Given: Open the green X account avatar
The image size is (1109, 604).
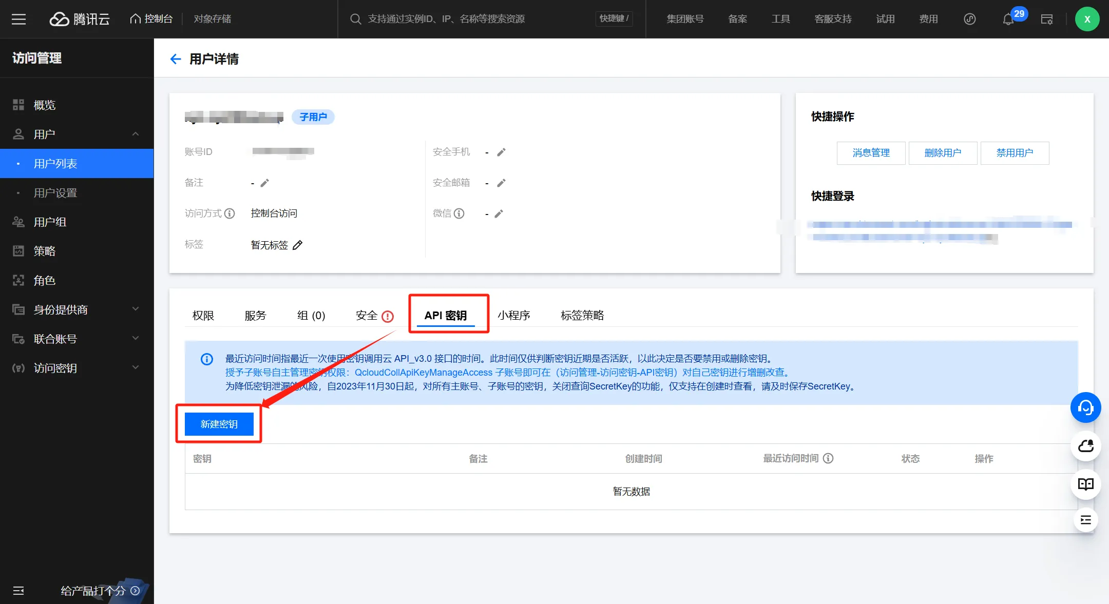Looking at the screenshot, I should click(x=1087, y=19).
